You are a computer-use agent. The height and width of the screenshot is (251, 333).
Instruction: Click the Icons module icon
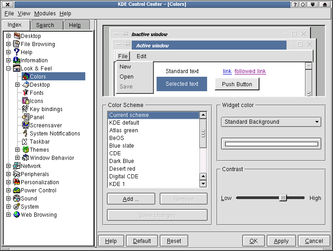click(x=26, y=101)
